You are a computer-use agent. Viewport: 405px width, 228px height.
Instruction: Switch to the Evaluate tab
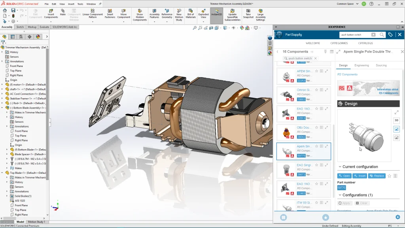44,27
